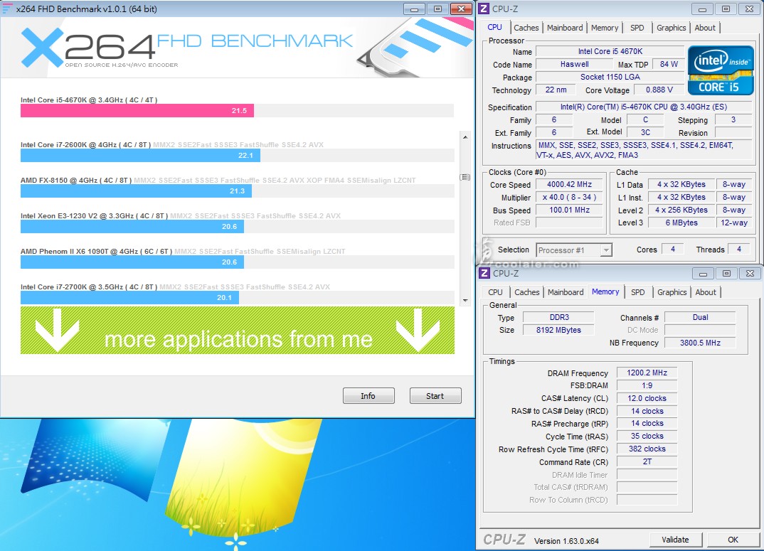
Task: Click the 20.6 bar for Xeon E3-1230 V2
Action: [132, 227]
